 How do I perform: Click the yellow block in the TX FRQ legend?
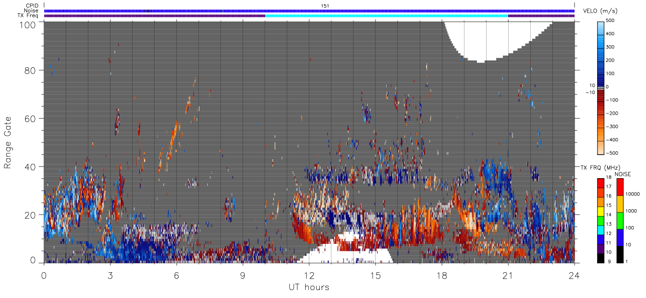(600, 211)
